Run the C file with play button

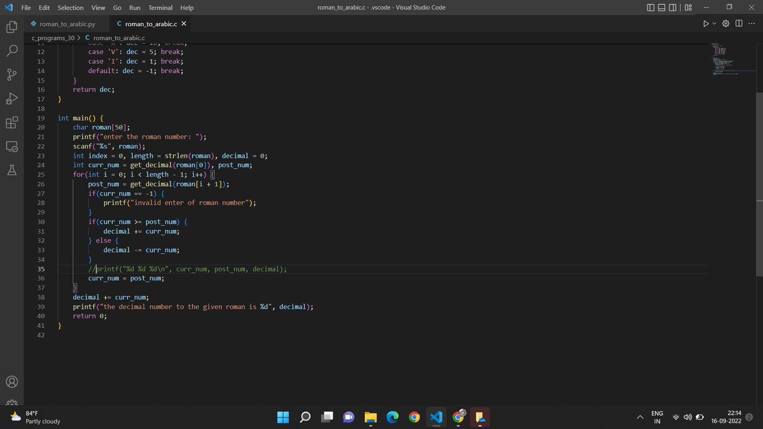(x=705, y=24)
